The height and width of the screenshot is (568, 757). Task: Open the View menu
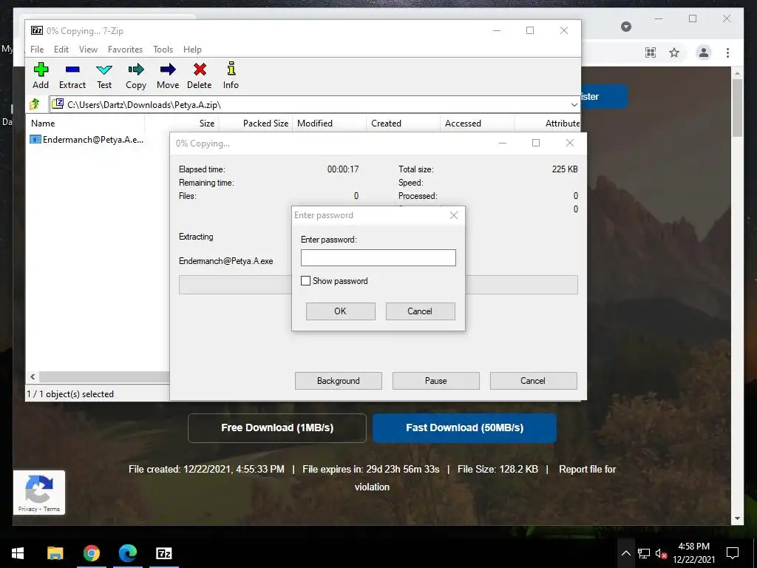[x=89, y=50]
